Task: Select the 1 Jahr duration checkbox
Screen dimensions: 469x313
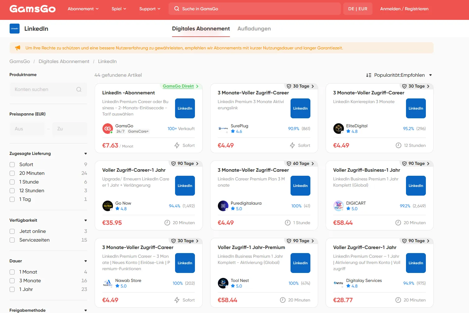Action: [12, 289]
